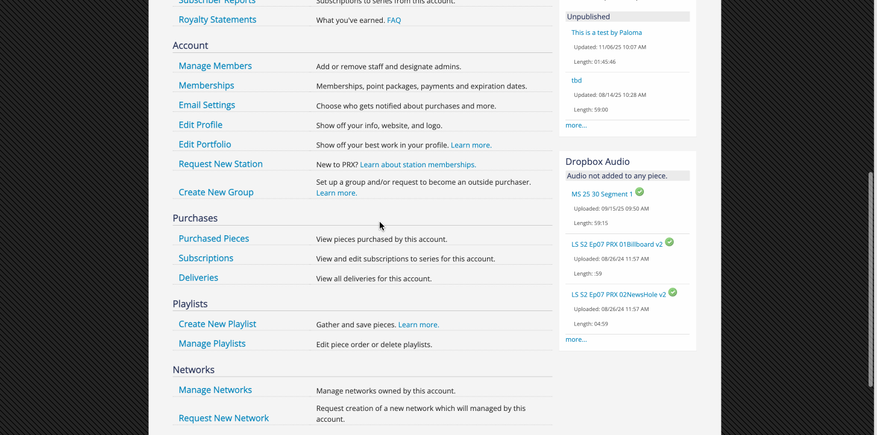Open Subscriptions under Purchases

tap(206, 258)
